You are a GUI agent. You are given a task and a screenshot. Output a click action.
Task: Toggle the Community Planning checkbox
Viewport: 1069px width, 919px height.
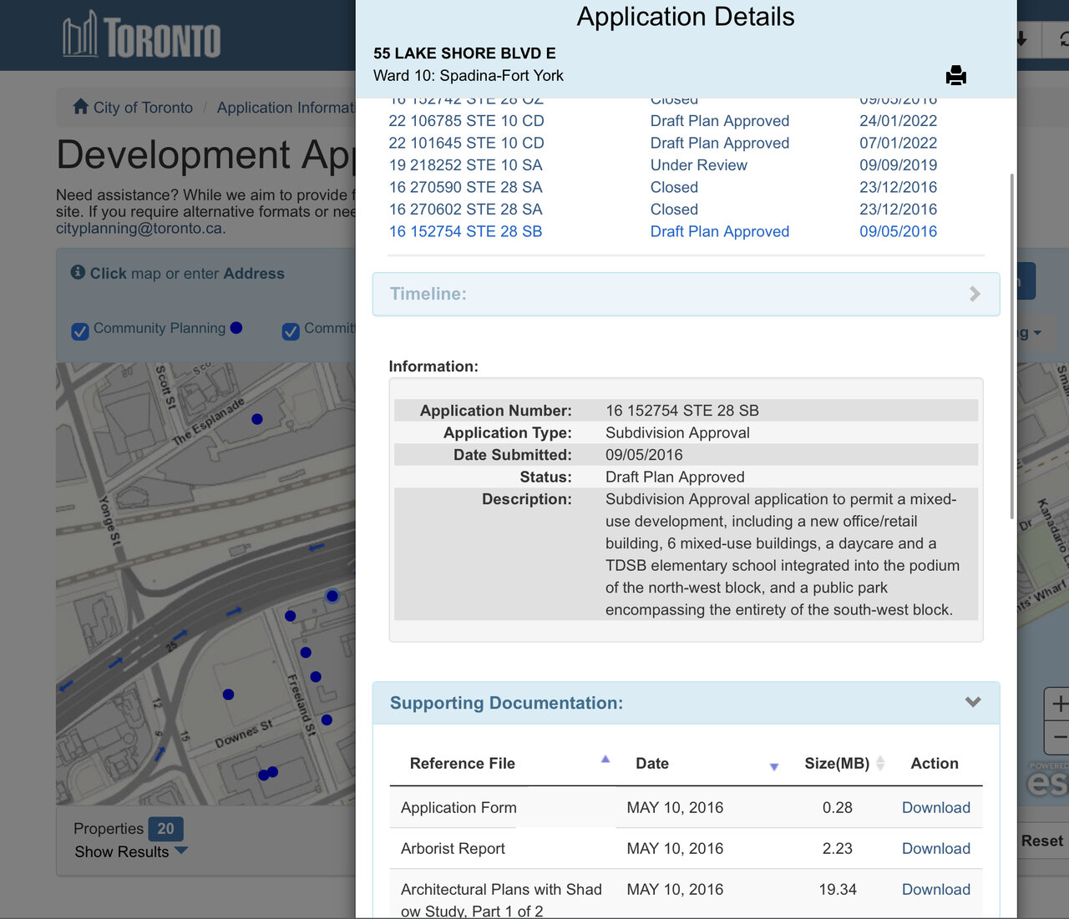tap(80, 331)
